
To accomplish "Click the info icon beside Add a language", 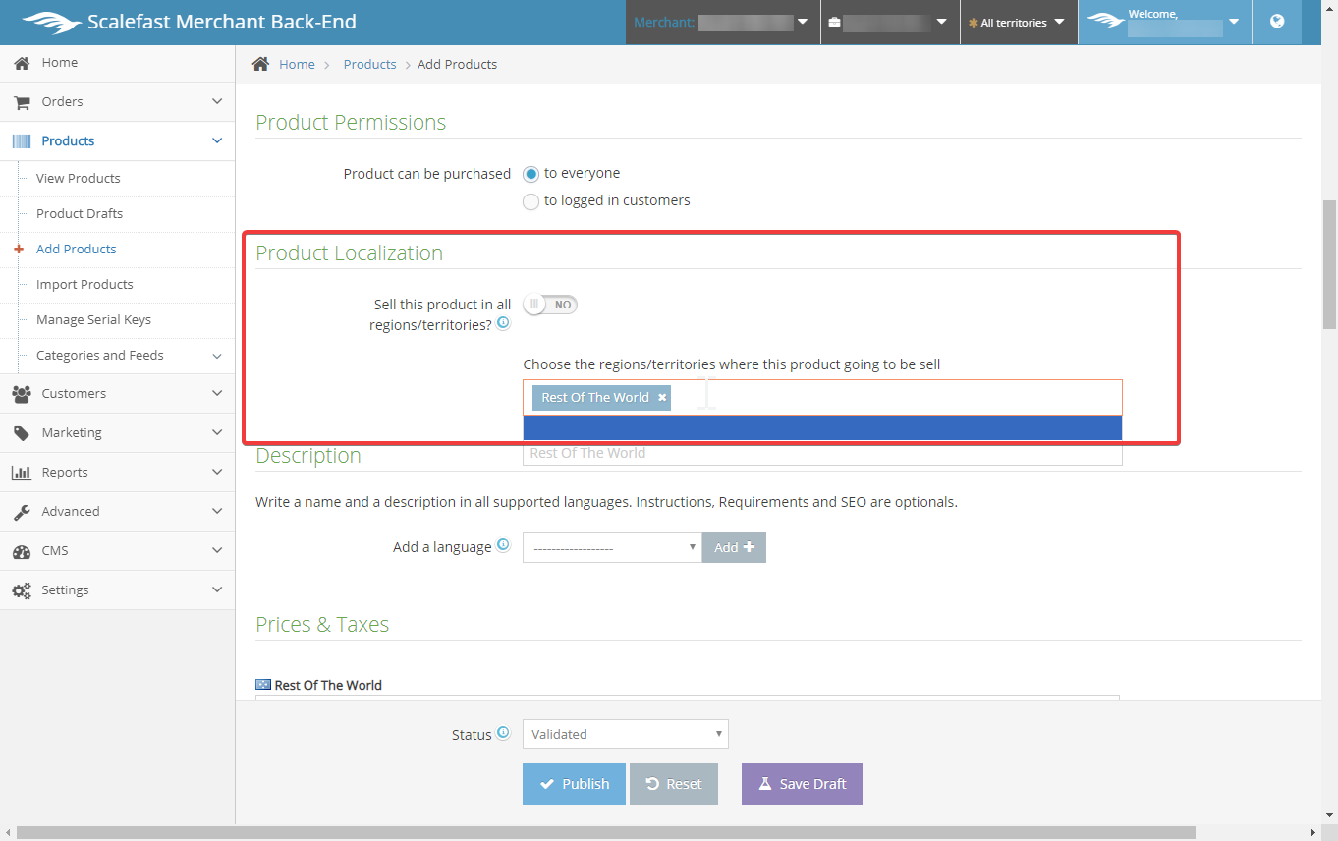I will (x=503, y=545).
